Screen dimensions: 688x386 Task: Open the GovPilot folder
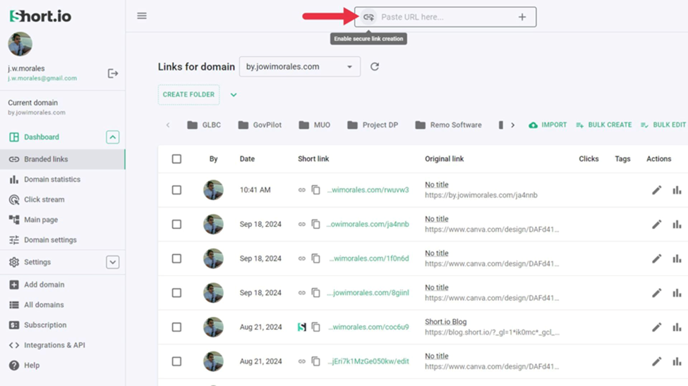[x=260, y=125]
